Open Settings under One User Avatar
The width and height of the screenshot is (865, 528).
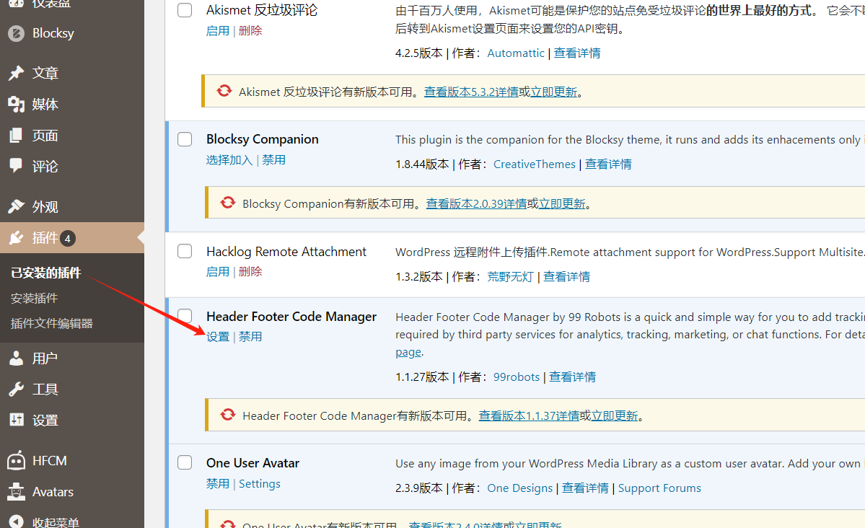[260, 484]
